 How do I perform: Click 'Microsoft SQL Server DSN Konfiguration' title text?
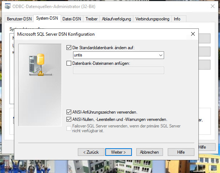click(x=56, y=34)
